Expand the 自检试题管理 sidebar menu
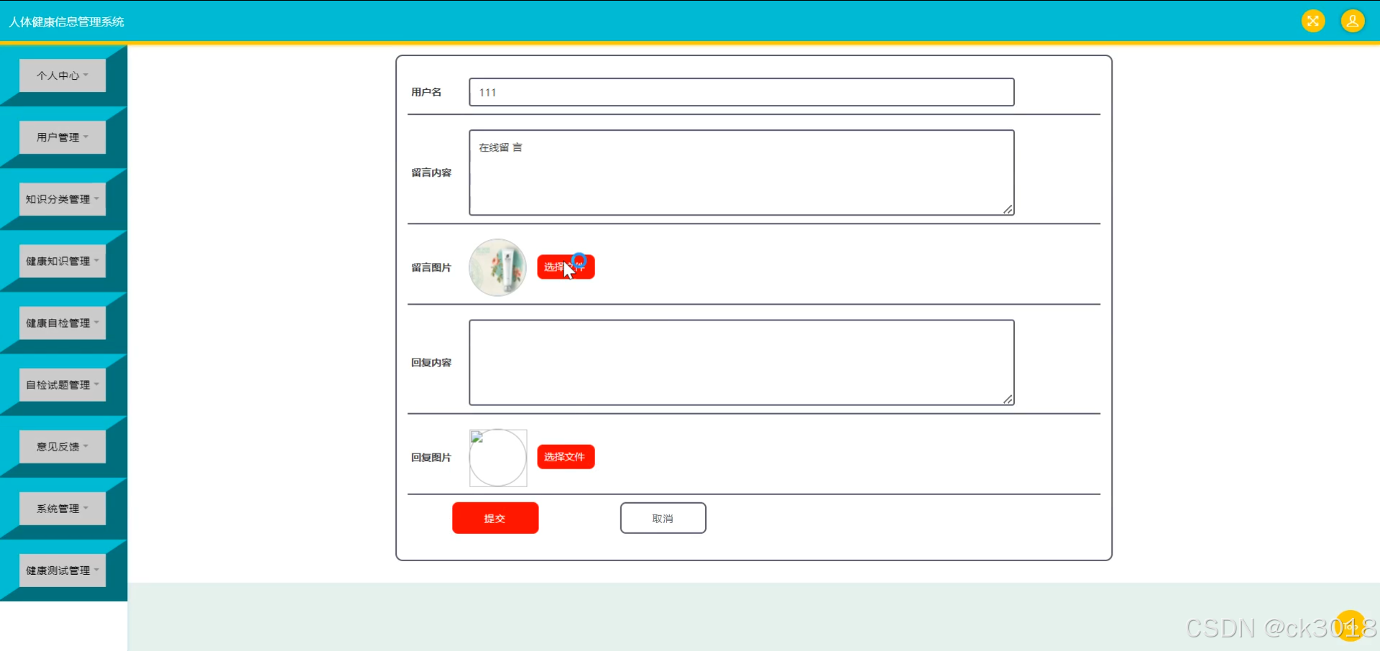This screenshot has height=651, width=1380. 63,384
